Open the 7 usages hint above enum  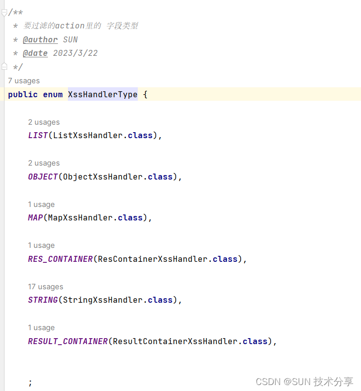click(24, 81)
